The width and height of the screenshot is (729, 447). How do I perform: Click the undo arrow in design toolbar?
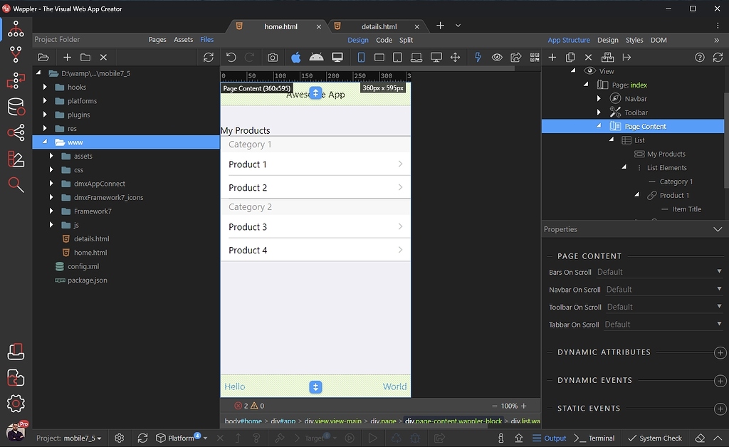click(231, 58)
